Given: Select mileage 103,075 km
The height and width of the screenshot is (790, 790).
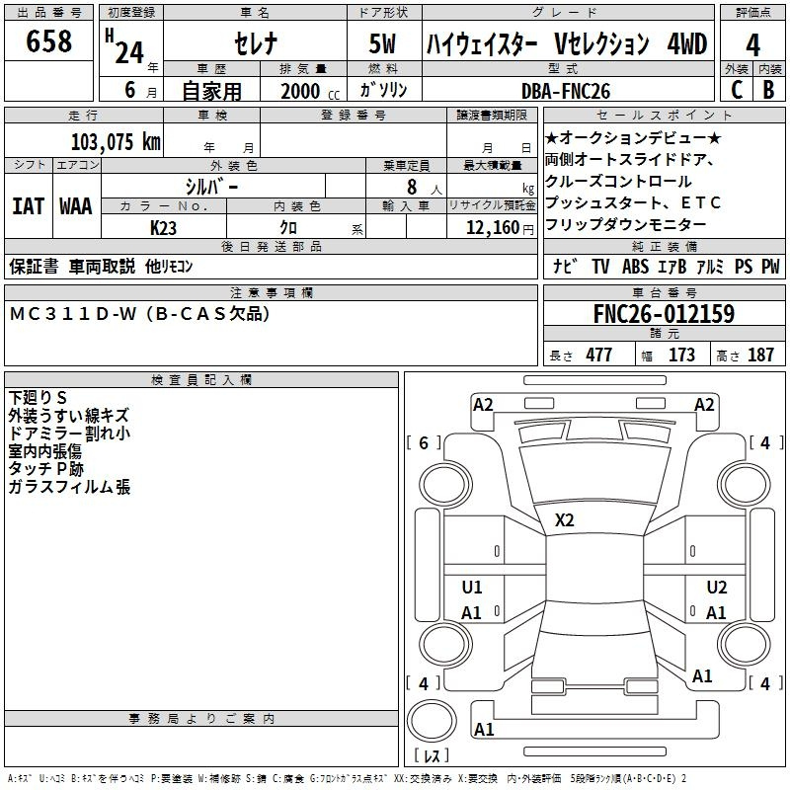Looking at the screenshot, I should coord(116,142).
